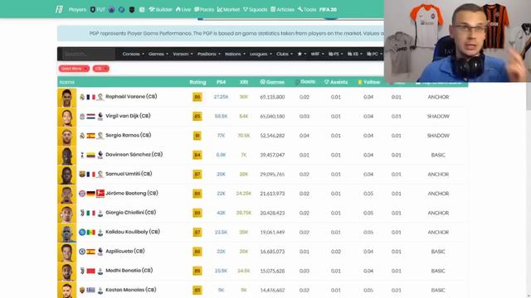Expand the Console filter dropdown
Image resolution: width=531 pixels, height=298 pixels.
(133, 54)
